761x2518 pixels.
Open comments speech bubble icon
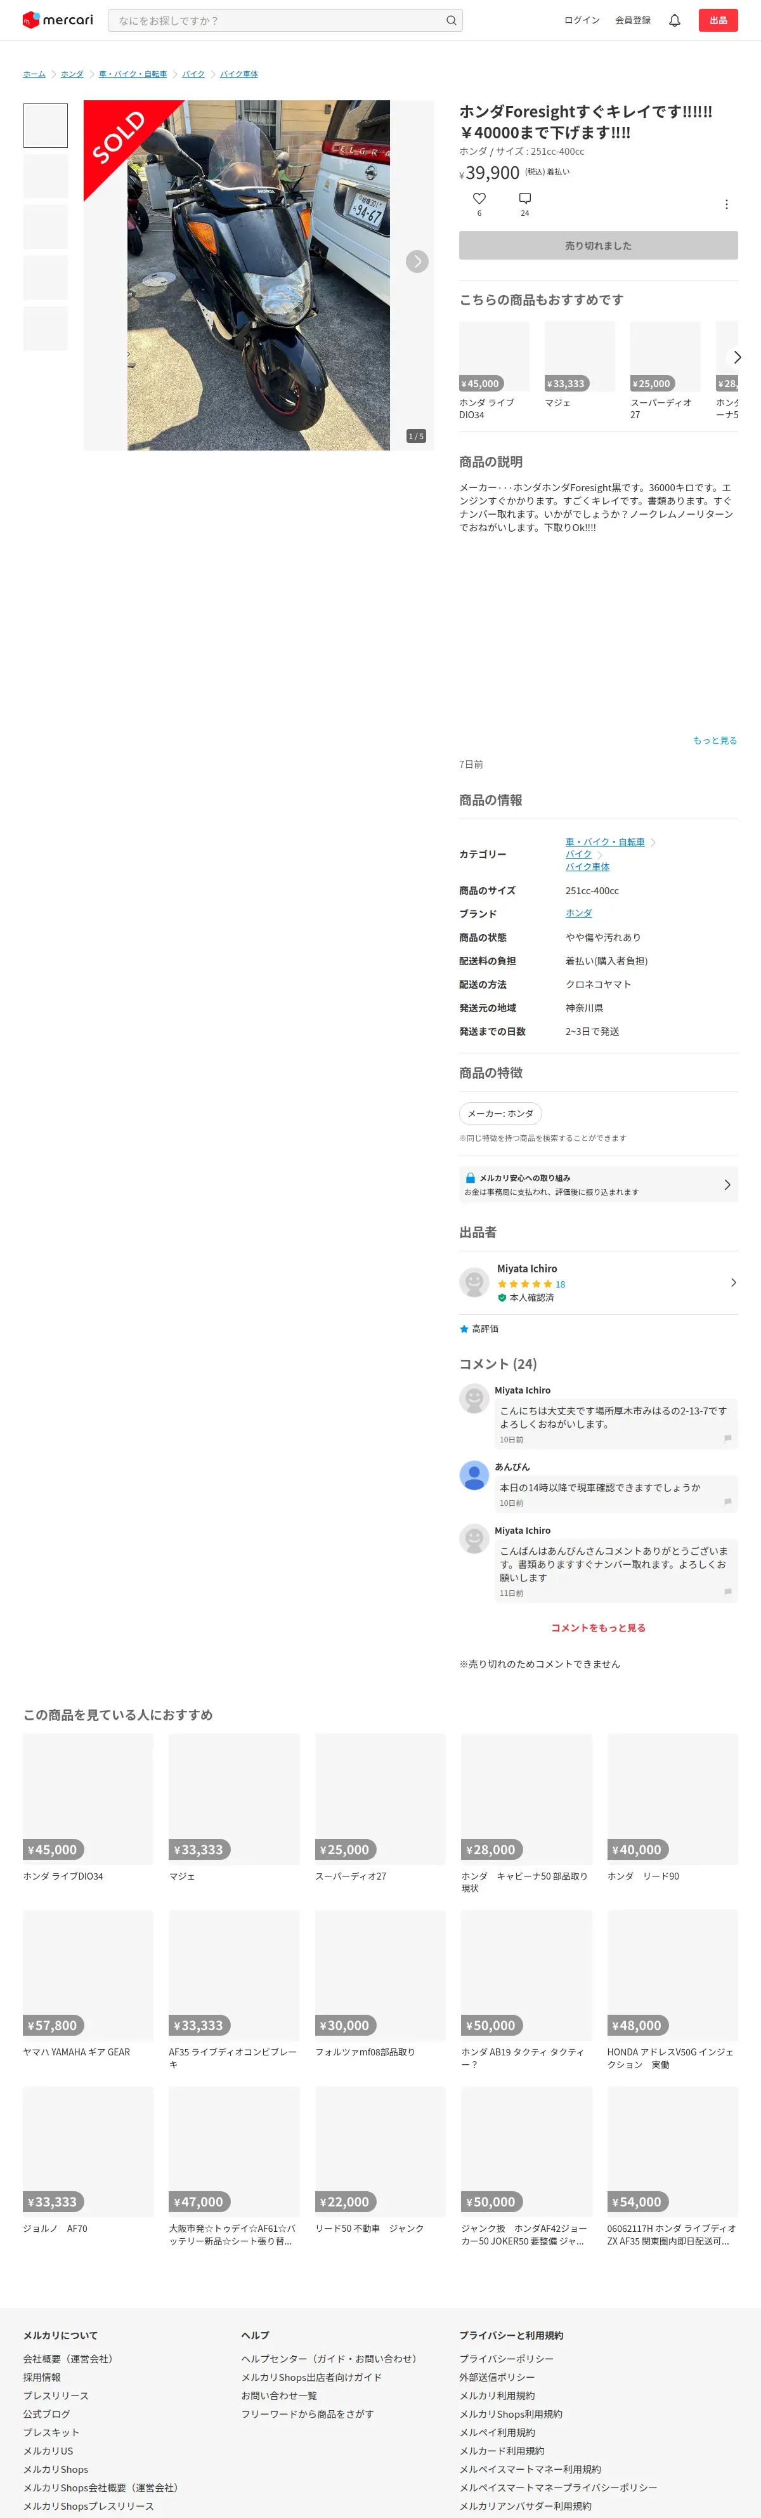coord(524,199)
